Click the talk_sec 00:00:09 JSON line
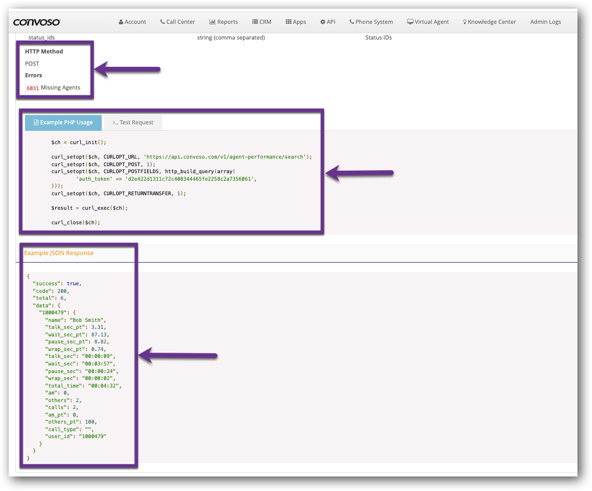This screenshot has width=592, height=491. point(80,356)
